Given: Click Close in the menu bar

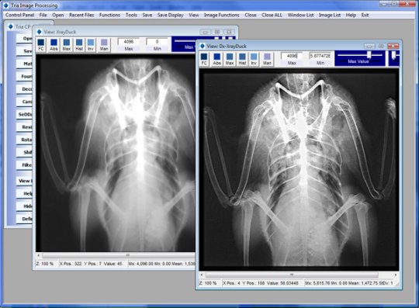Looking at the screenshot, I should (251, 15).
